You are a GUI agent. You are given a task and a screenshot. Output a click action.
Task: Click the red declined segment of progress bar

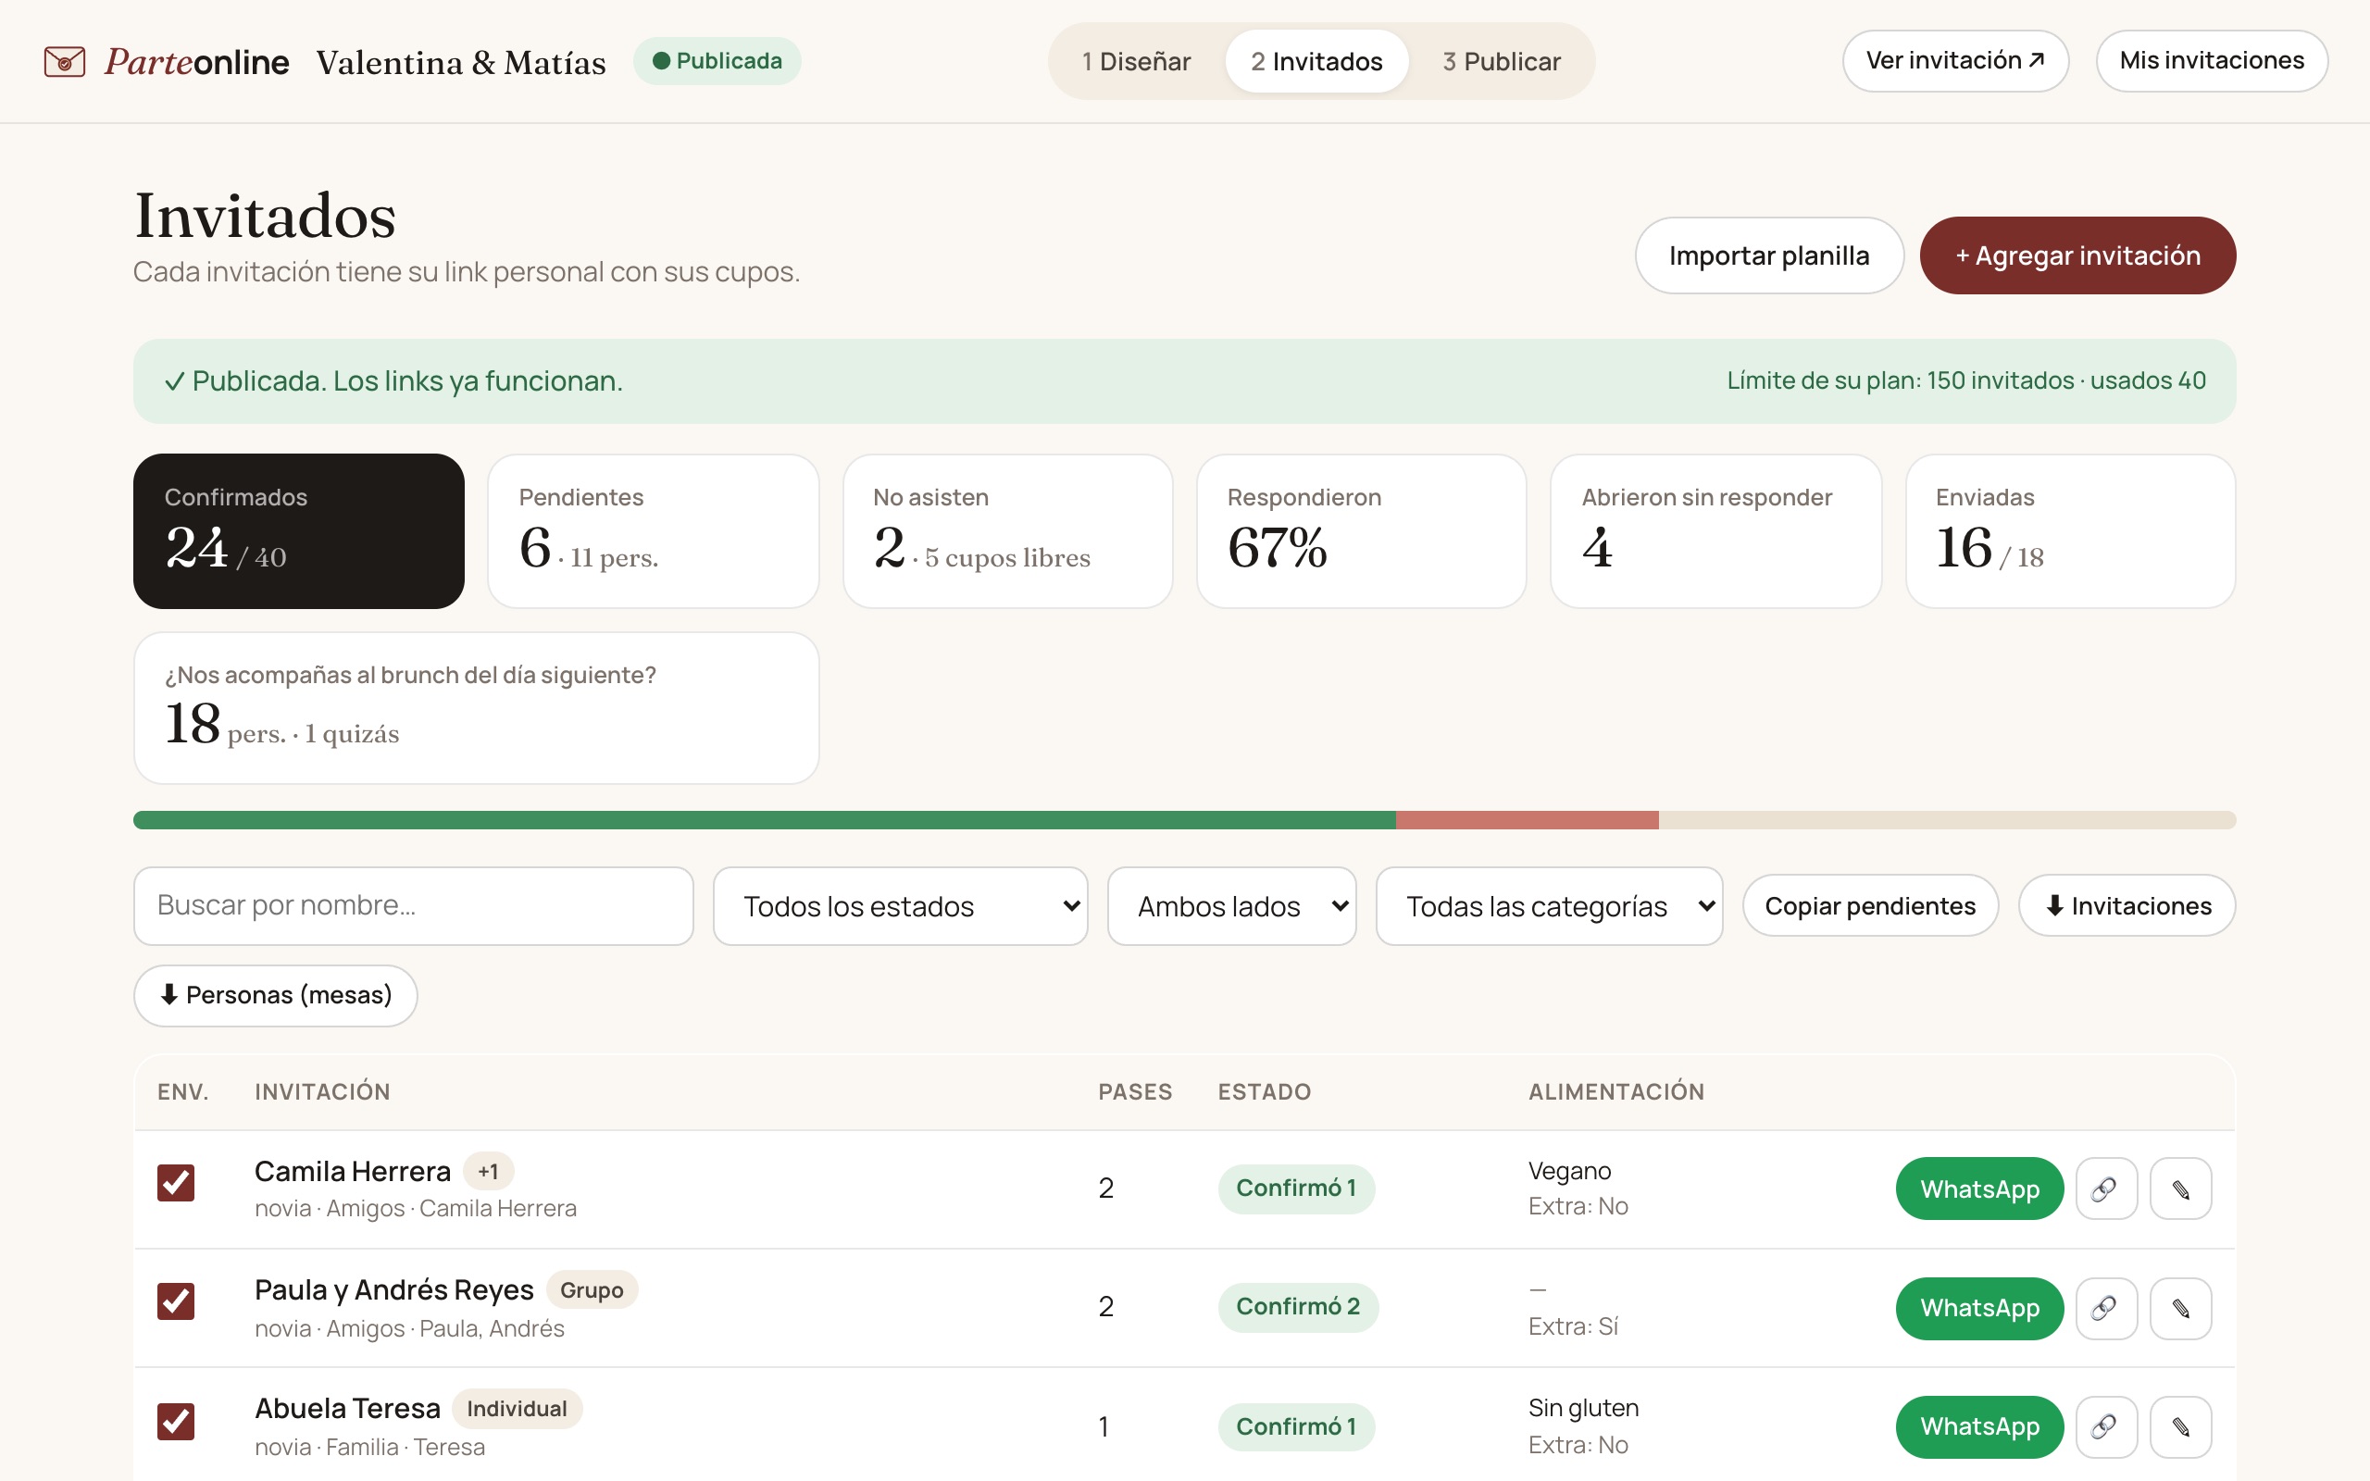tap(1527, 820)
